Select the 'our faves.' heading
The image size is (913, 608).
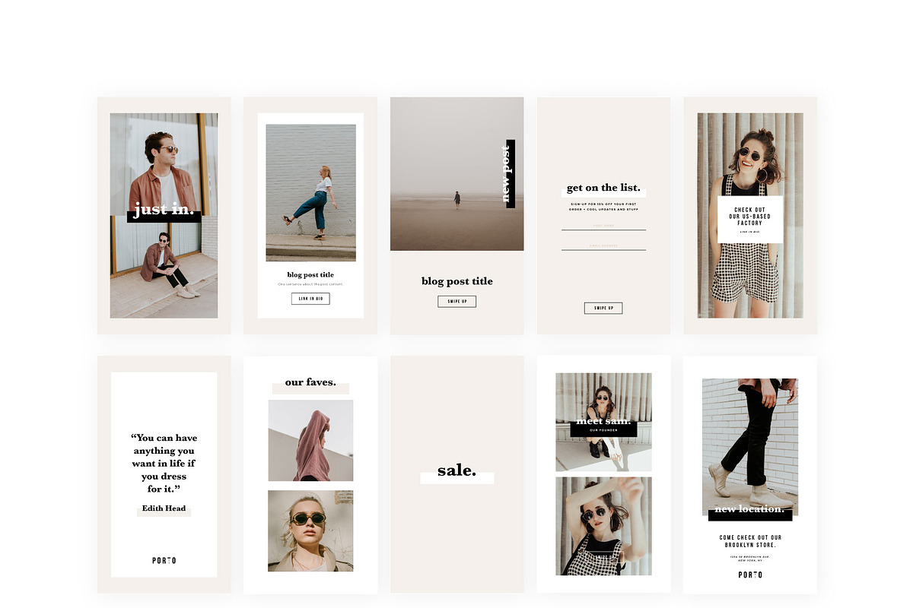click(x=310, y=382)
